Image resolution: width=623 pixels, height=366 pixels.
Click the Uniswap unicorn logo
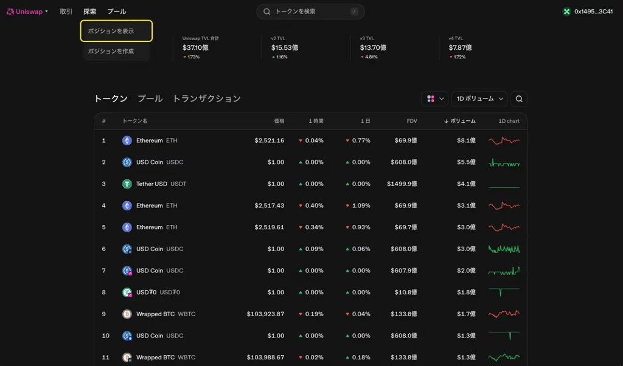point(10,12)
